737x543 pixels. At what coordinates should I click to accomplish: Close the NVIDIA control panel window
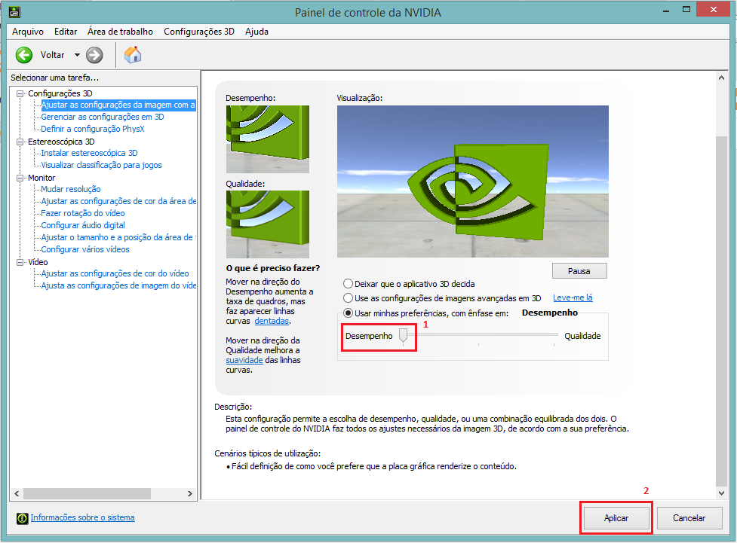point(714,9)
